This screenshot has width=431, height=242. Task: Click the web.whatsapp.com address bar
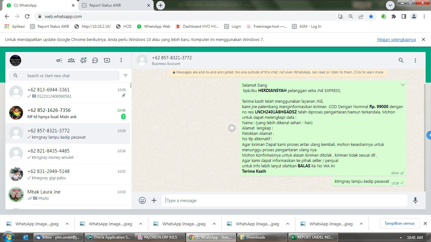pyautogui.click(x=186, y=16)
